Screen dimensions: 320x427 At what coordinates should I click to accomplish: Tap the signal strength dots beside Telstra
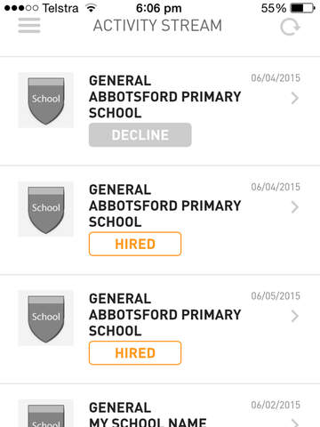point(21,8)
